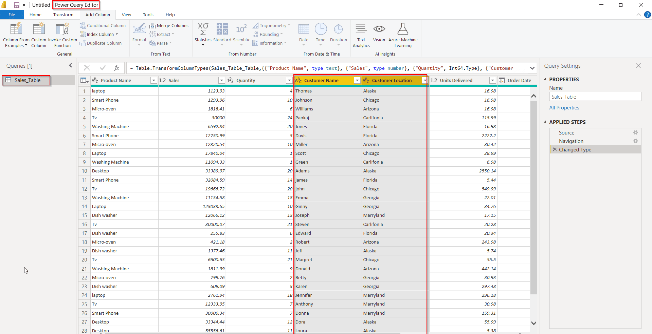Click the Duplicate Column icon

[83, 43]
